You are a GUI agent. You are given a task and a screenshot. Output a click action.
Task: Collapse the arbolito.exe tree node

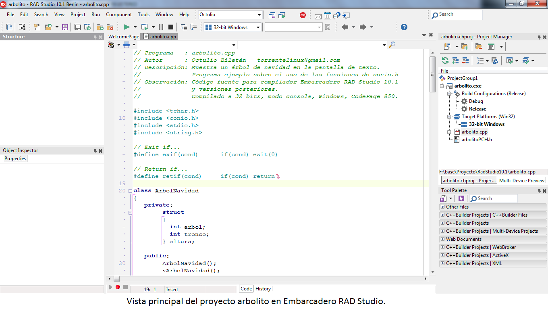pyautogui.click(x=442, y=86)
